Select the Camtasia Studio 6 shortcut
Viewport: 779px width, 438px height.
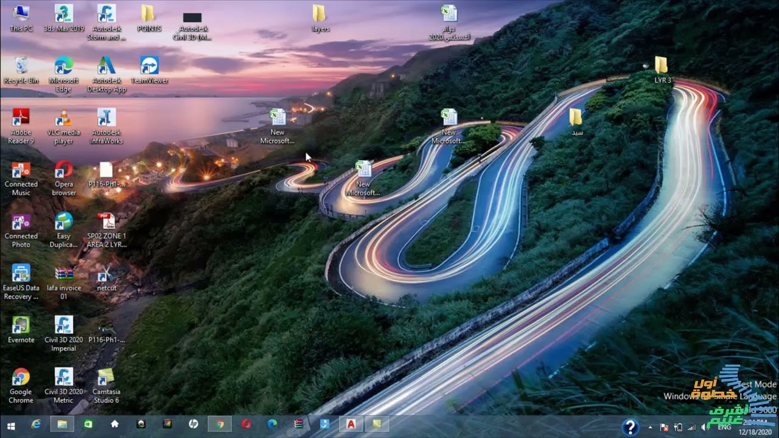click(x=107, y=386)
